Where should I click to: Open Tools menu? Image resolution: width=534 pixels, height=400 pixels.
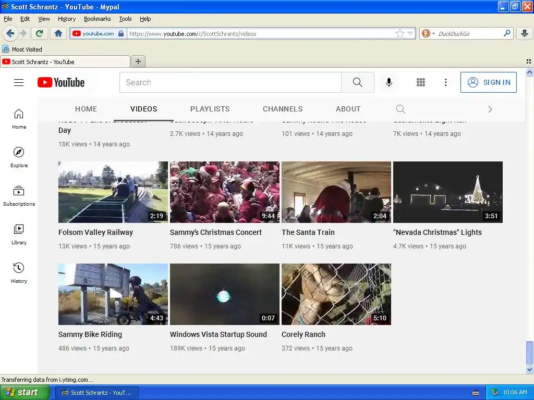[x=125, y=19]
